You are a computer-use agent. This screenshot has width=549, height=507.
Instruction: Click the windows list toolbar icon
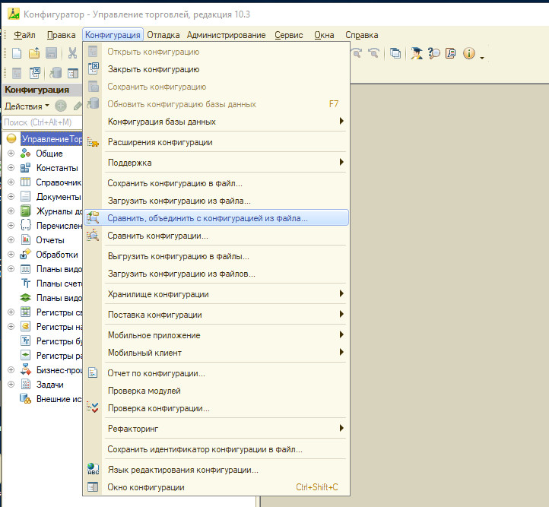[x=395, y=53]
